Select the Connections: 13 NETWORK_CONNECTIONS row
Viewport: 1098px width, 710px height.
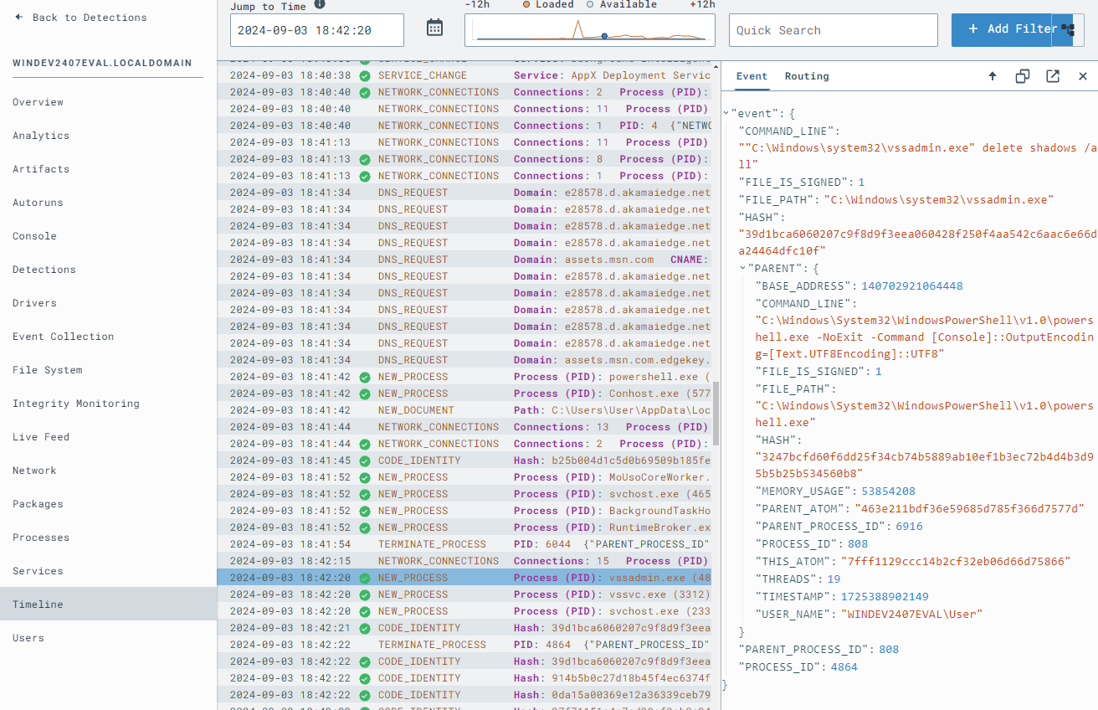(464, 427)
